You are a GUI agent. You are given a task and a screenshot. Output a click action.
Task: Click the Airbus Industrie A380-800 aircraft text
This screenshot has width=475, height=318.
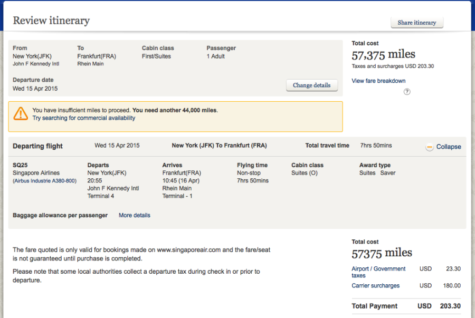(44, 181)
